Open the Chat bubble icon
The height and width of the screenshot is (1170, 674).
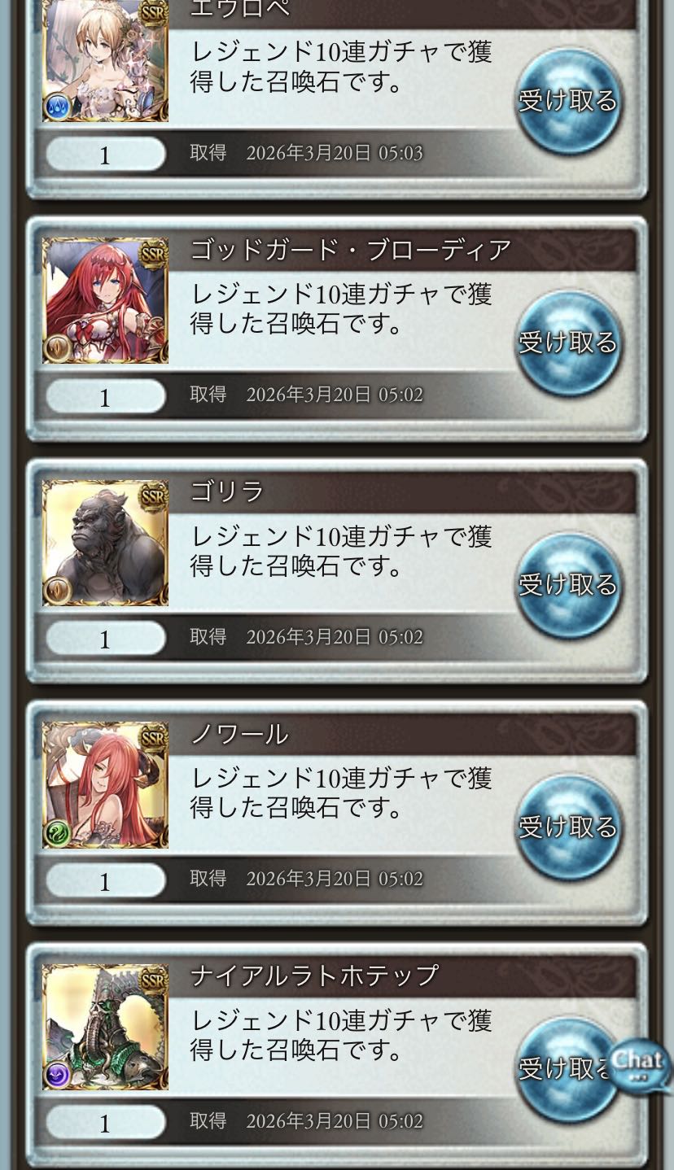[x=641, y=1066]
